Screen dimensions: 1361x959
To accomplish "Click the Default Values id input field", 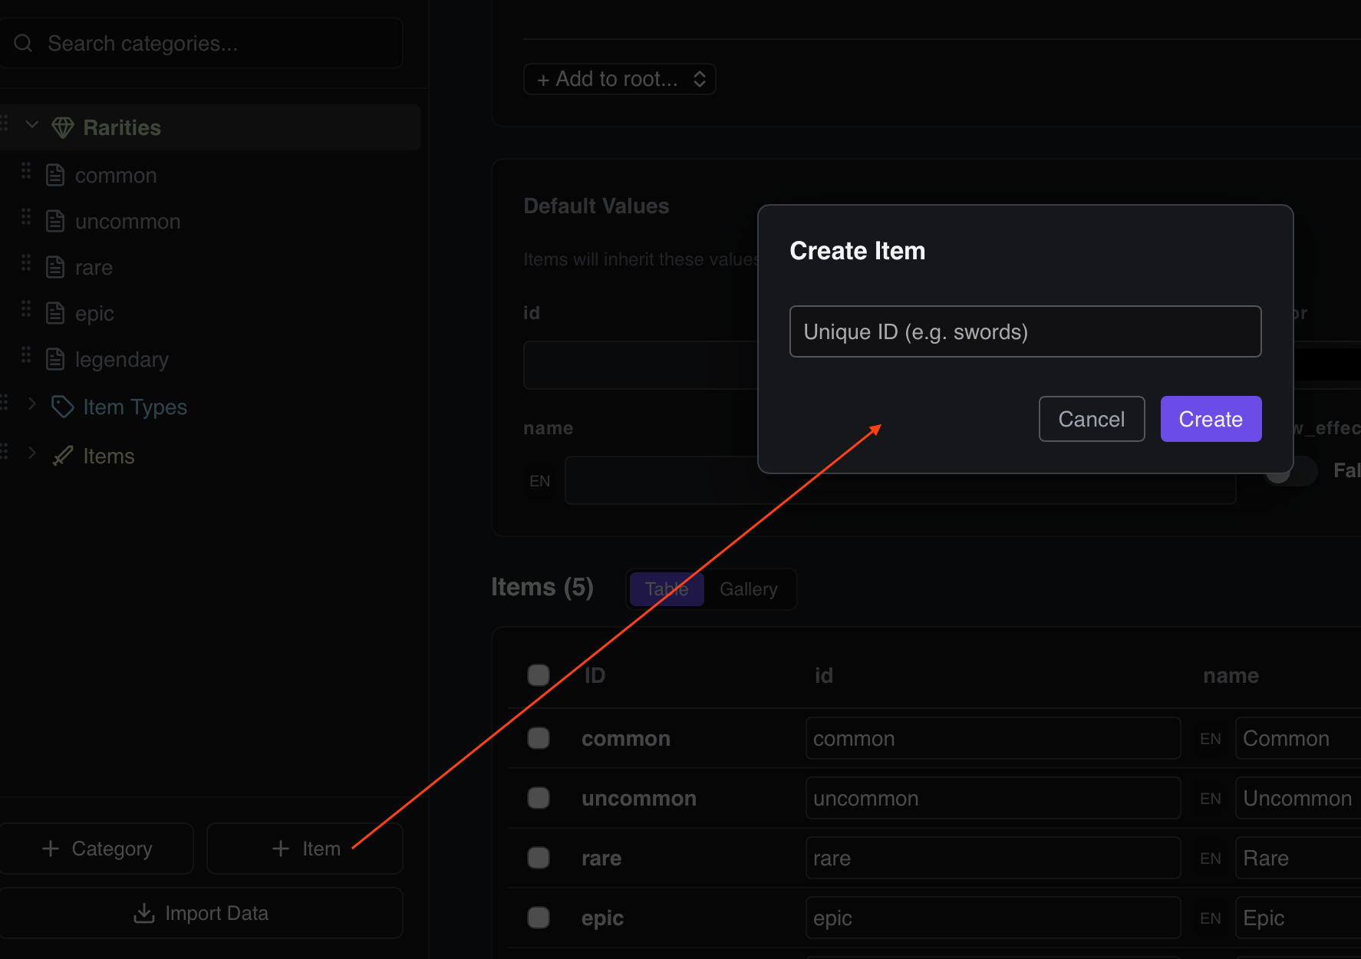I will pyautogui.click(x=641, y=365).
